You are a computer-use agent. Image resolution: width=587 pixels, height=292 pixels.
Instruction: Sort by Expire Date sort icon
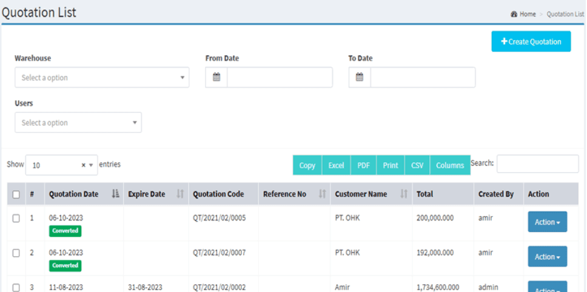[181, 194]
